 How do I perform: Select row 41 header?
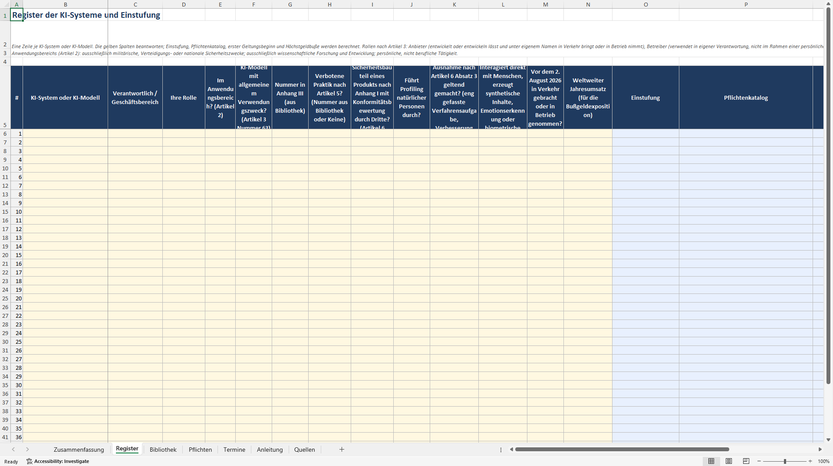pos(5,437)
